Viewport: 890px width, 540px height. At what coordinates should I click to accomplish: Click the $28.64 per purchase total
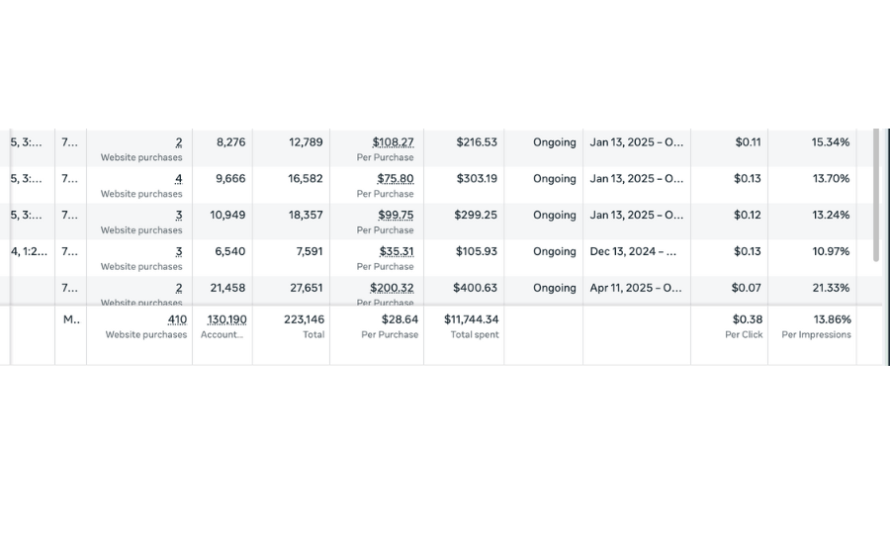[x=400, y=319]
